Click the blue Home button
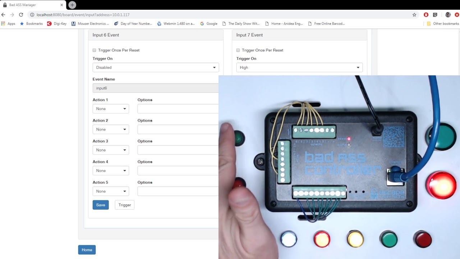460x259 pixels. tap(87, 250)
